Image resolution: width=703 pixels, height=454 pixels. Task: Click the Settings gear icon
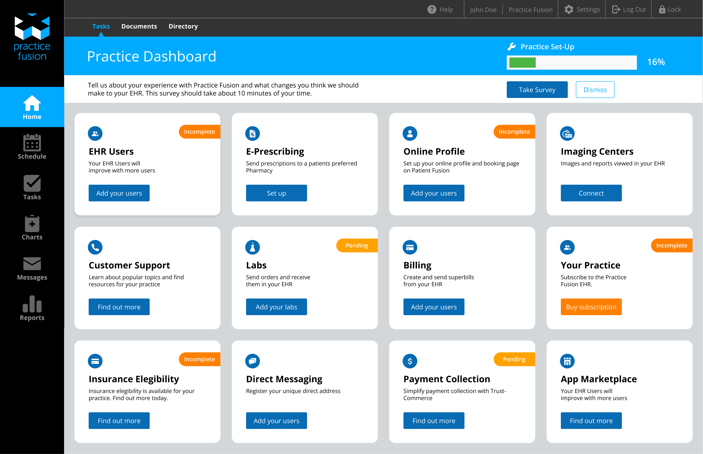click(568, 10)
